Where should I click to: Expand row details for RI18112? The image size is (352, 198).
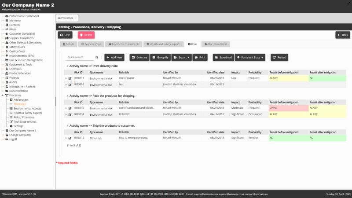(66, 138)
